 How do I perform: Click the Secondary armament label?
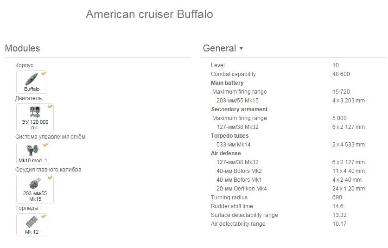coord(239,109)
